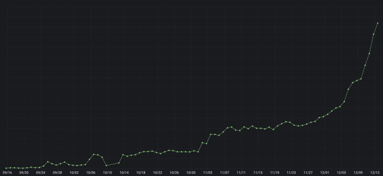Click the 12/13 date label at axis end
This screenshot has width=383, height=176.
(375, 173)
